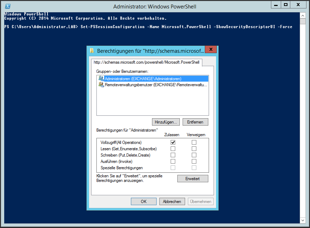310x228 pixels.
Task: Check Verweigern for Ausführen (Invoke)
Action: [194, 161]
